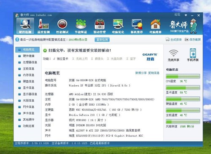Select 显示器信息 in the sidebar
This screenshot has width=211, height=154.
[x=27, y=94]
